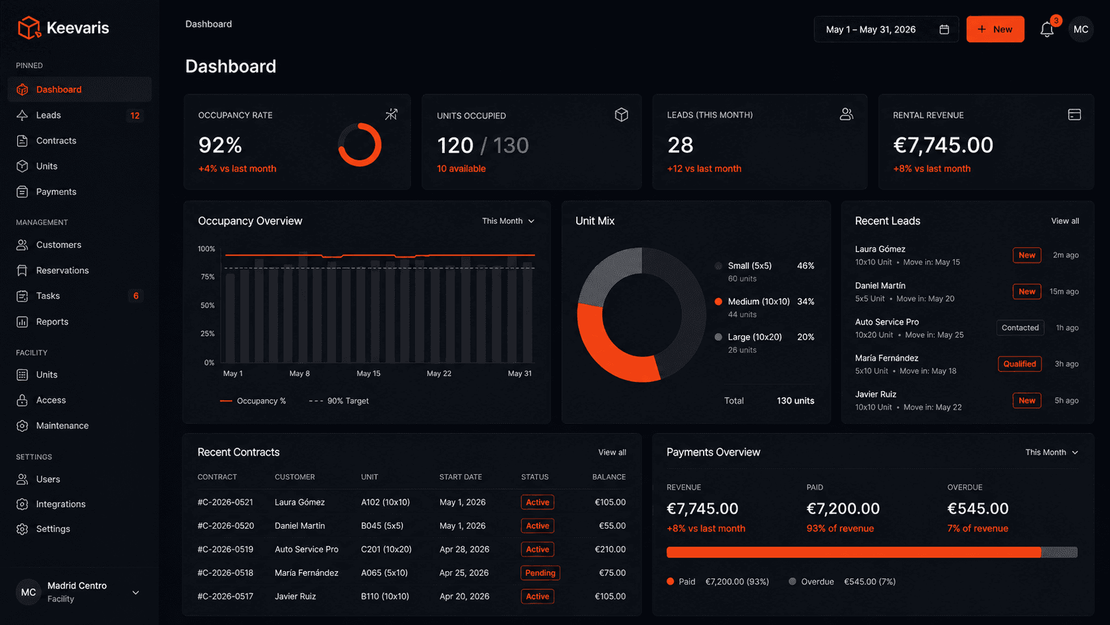The height and width of the screenshot is (625, 1110).
Task: Click the Large (10x20) legend entry
Action: click(x=765, y=343)
